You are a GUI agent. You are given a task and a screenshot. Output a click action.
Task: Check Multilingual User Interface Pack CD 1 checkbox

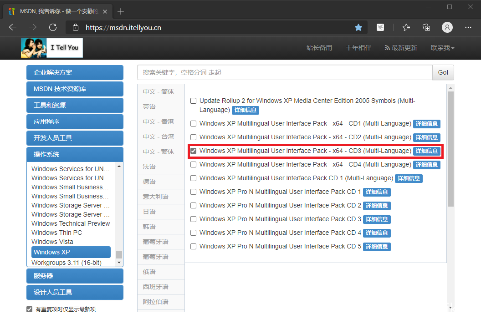(193, 178)
